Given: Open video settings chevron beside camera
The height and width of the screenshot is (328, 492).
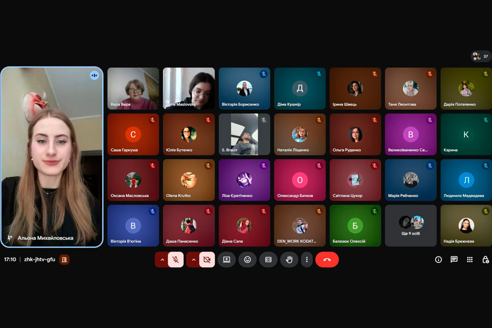Looking at the screenshot, I should coord(194,260).
